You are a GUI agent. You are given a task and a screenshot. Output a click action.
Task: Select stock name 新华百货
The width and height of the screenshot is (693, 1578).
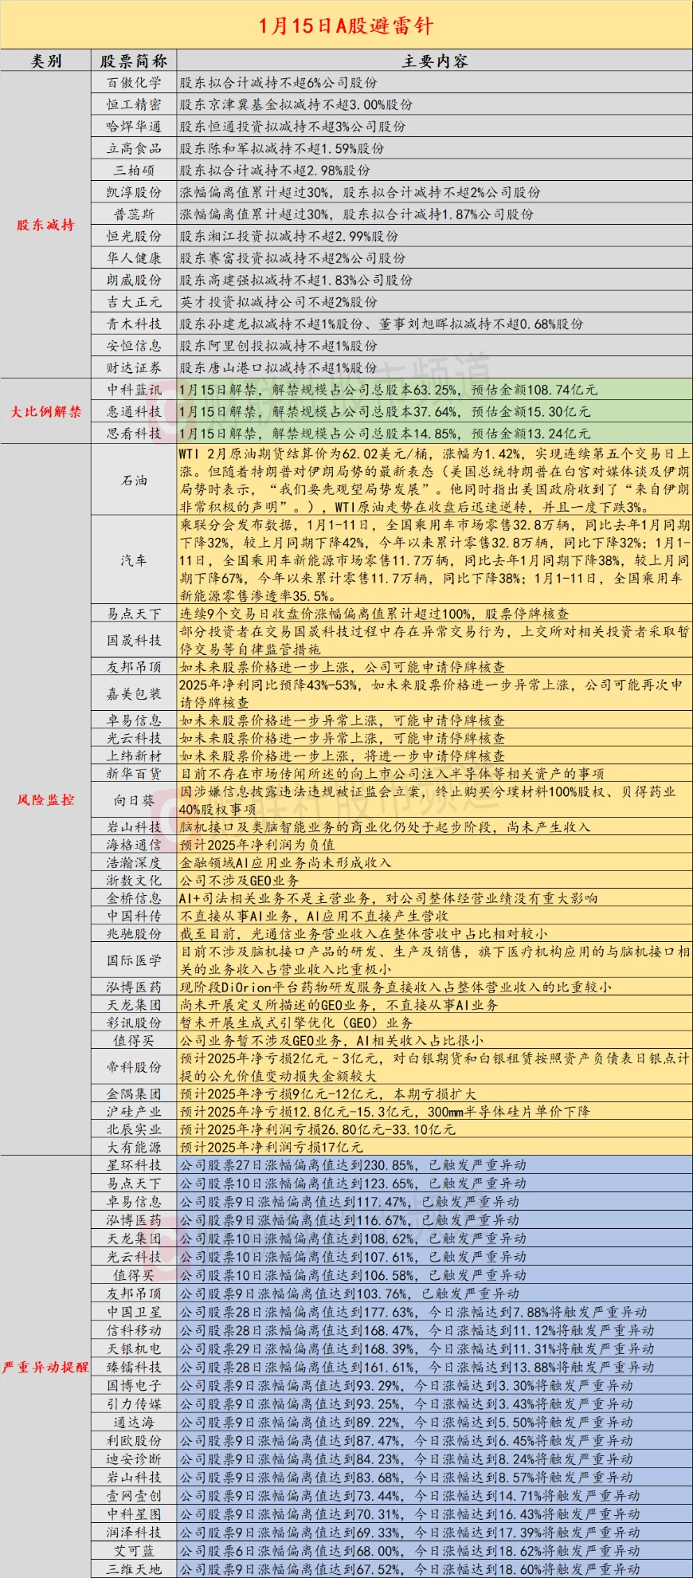(x=134, y=773)
